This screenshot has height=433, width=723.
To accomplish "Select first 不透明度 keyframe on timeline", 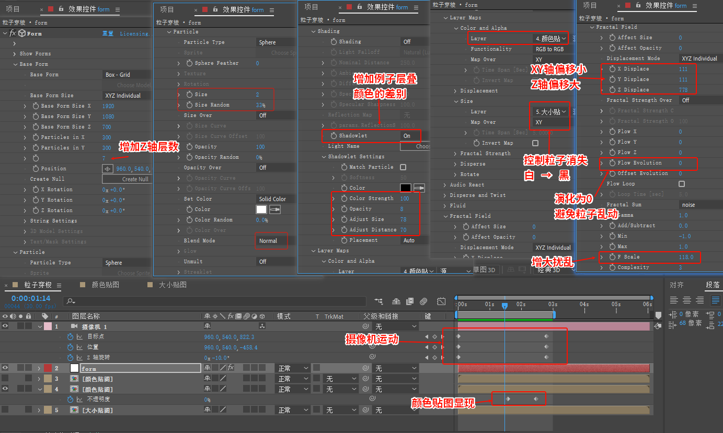I will pos(508,400).
